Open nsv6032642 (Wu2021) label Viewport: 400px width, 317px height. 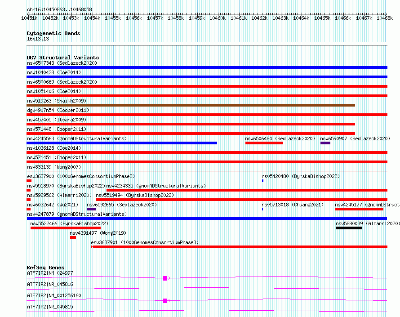[x=53, y=205]
